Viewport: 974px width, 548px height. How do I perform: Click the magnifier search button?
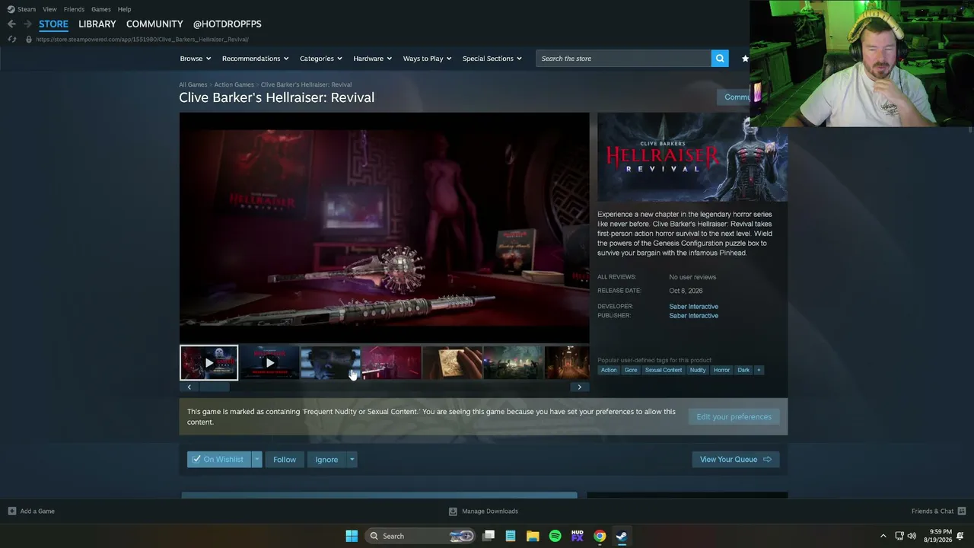pyautogui.click(x=720, y=59)
